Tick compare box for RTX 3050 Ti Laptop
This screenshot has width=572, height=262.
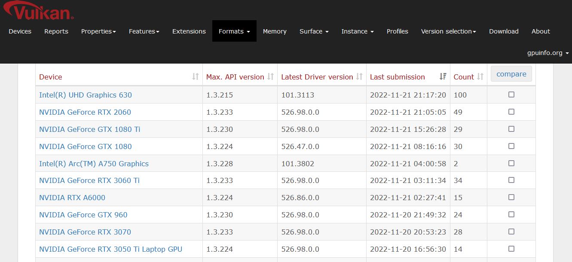tap(511, 249)
